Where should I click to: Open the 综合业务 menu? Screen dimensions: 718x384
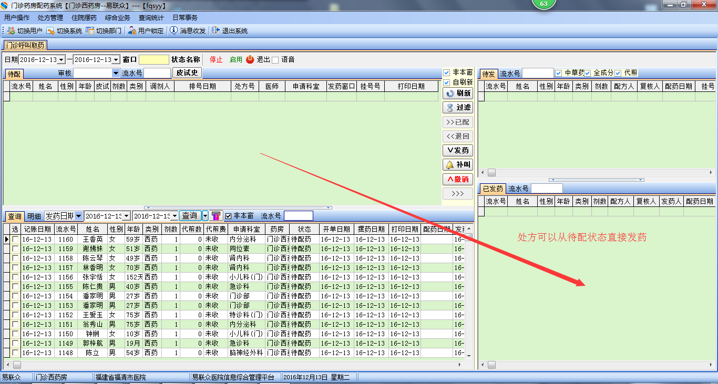tap(118, 18)
